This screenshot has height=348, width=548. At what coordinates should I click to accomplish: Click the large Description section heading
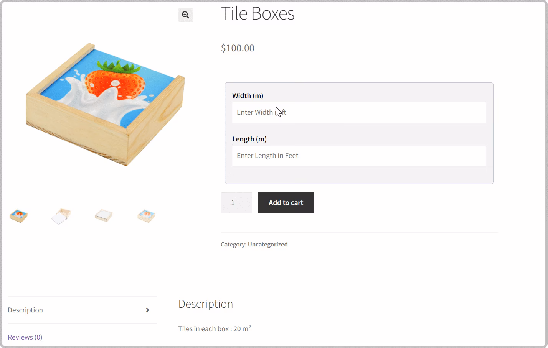[205, 304]
